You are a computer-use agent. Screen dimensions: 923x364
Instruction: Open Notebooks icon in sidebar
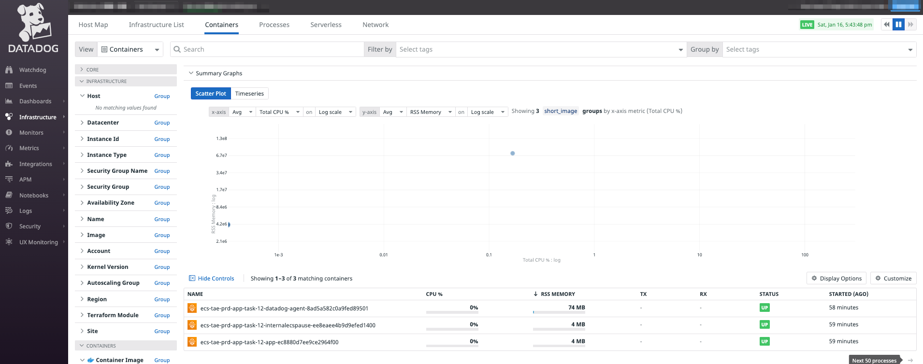click(x=9, y=195)
